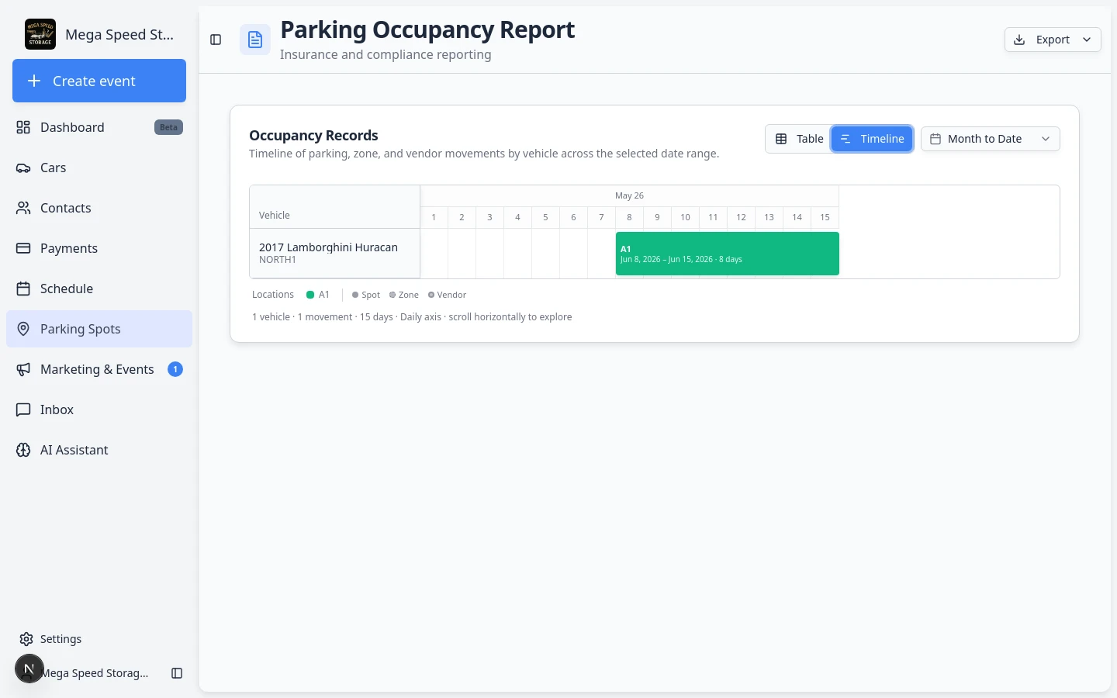Viewport: 1117px width, 698px height.
Task: Click the Schedule calendar icon
Action: [23, 289]
